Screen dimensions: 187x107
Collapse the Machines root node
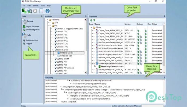(47, 20)
